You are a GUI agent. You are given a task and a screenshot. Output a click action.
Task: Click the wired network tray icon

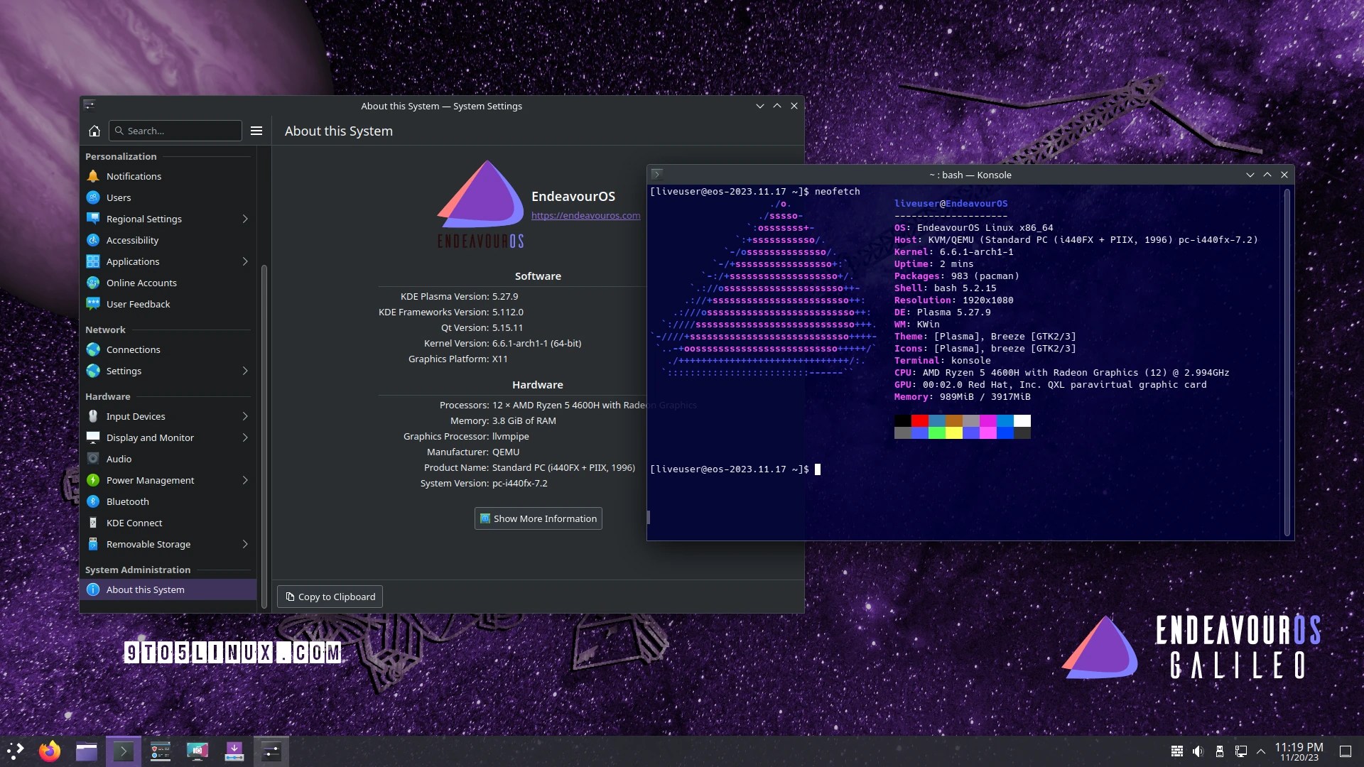click(x=1241, y=751)
